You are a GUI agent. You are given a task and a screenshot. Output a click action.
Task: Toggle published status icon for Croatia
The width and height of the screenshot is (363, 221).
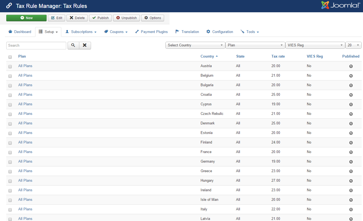tap(351, 95)
